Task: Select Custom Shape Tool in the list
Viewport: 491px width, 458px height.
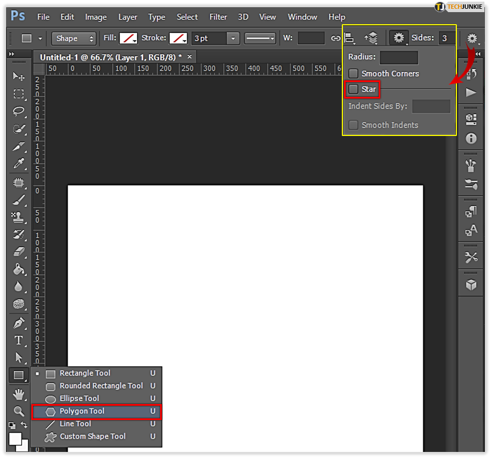Action: (96, 437)
